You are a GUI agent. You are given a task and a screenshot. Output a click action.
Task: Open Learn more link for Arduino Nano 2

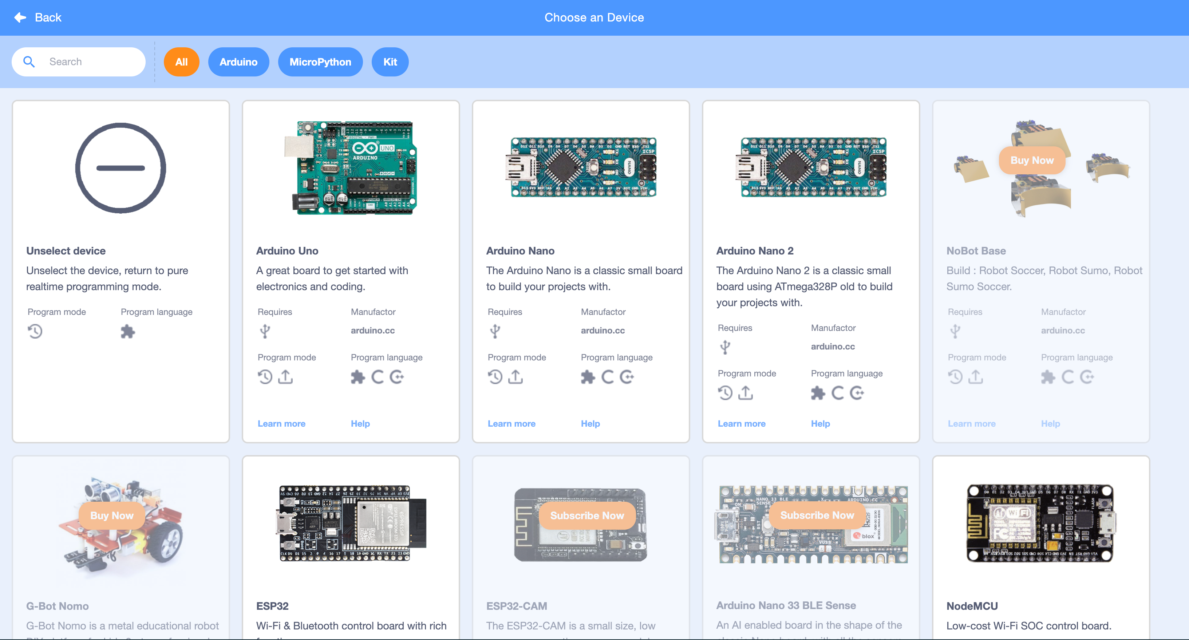point(741,424)
